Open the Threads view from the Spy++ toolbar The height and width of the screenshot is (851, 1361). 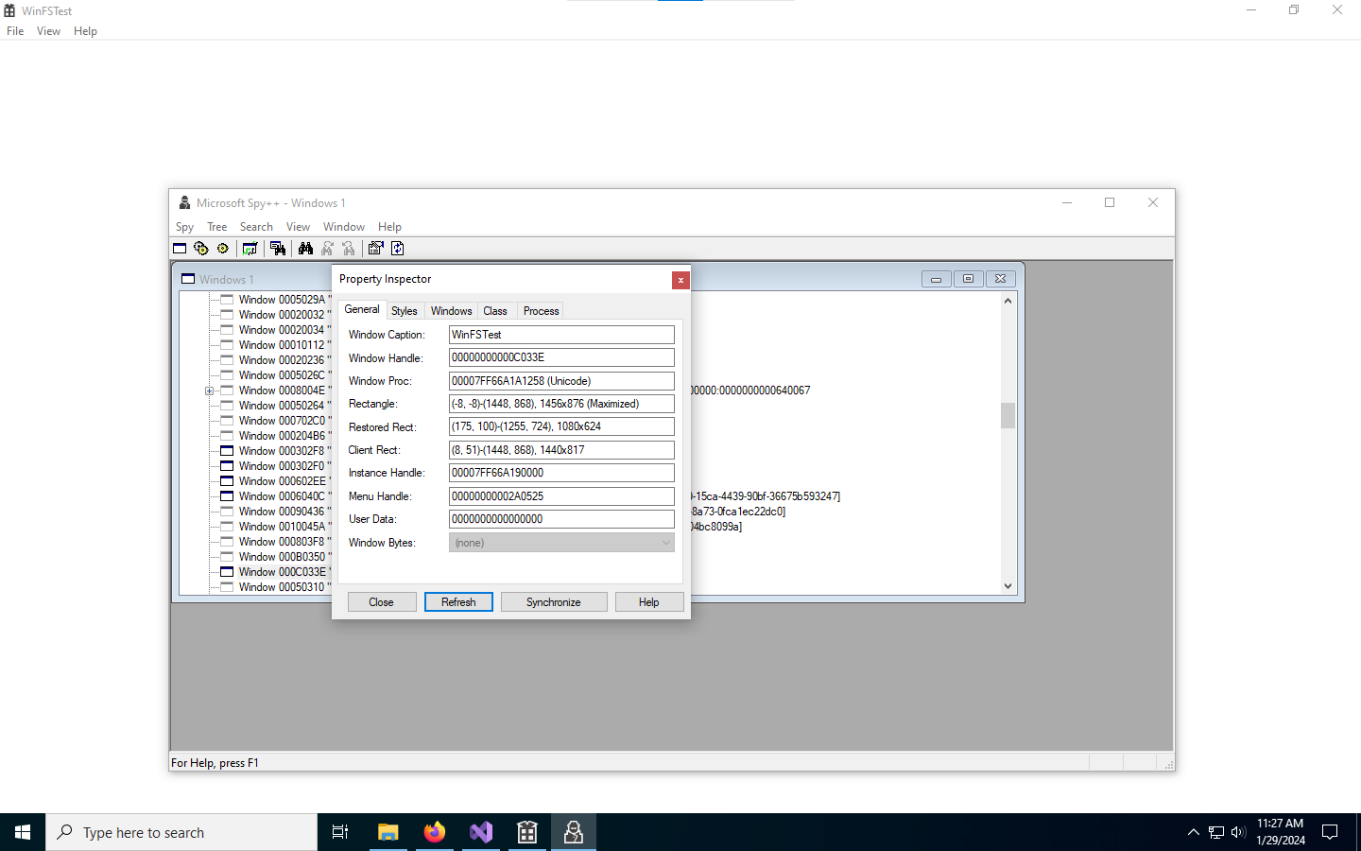[x=223, y=249]
